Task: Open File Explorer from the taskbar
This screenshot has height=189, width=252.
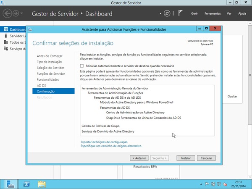Action: (x=42, y=184)
